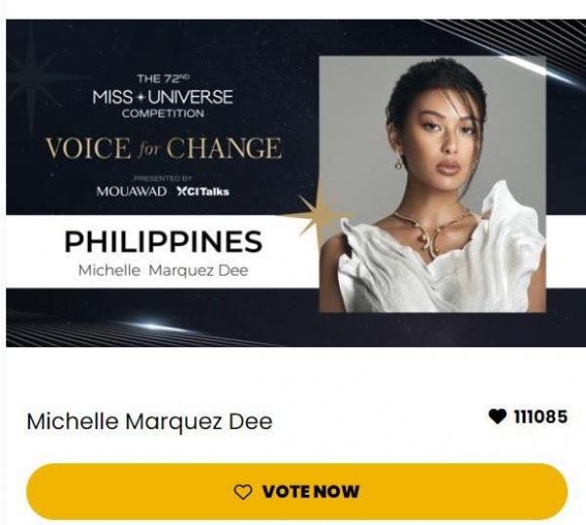
Task: Click the PRESENTED BY label
Action: (163, 178)
